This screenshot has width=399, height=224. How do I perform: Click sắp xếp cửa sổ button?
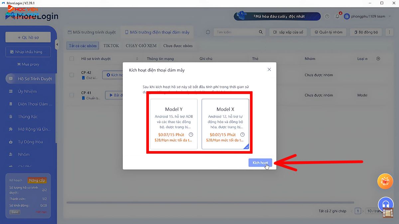point(288,32)
